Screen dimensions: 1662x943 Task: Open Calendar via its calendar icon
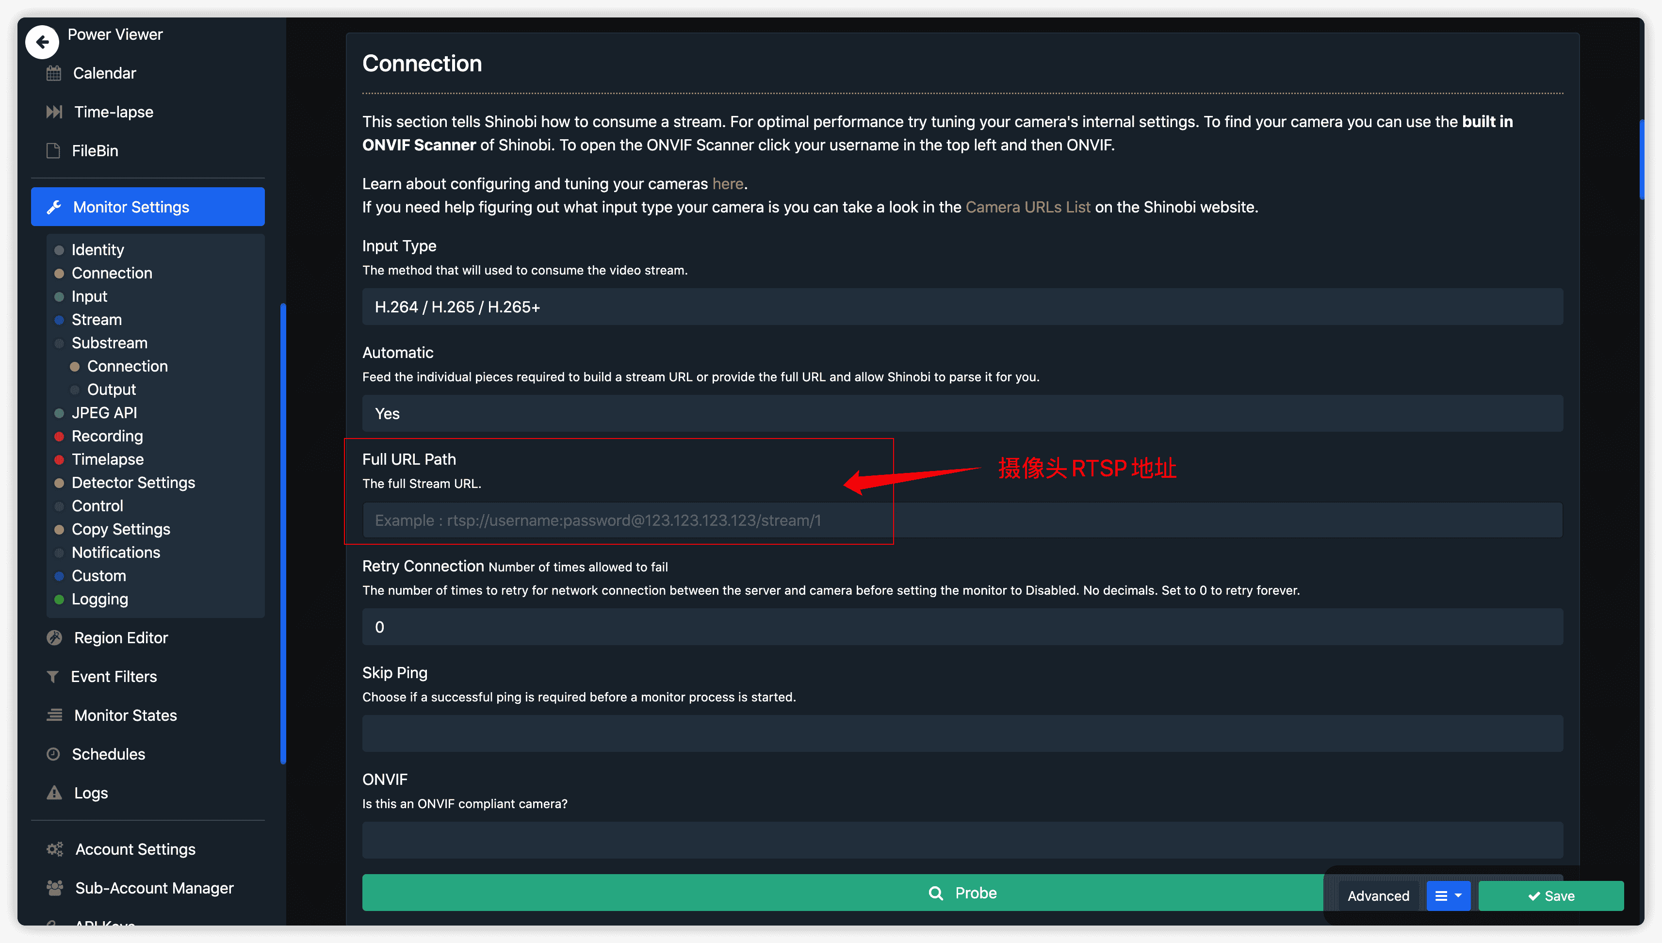click(x=54, y=73)
